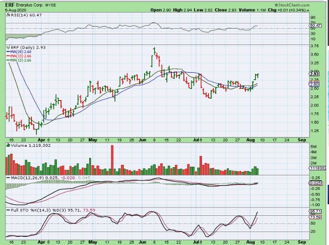Click the 3.75 price axis label
The width and height of the screenshot is (329, 245).
314,46
